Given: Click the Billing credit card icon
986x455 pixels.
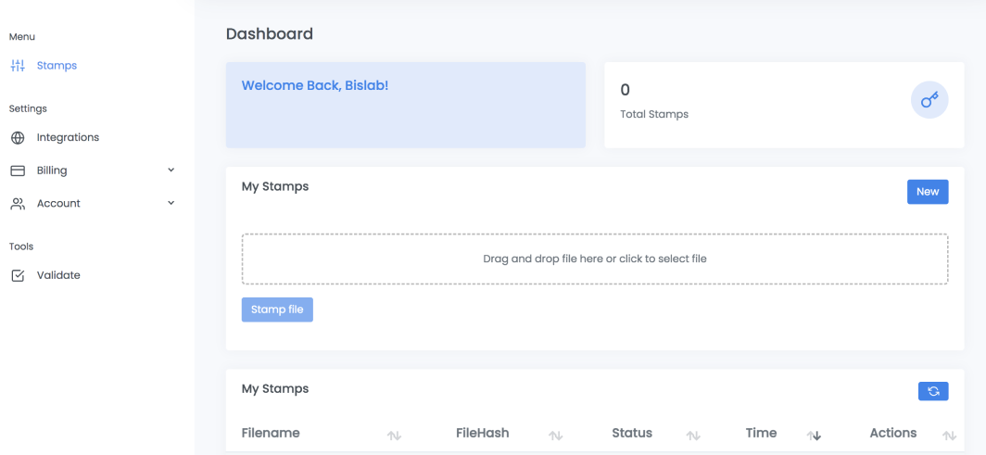Looking at the screenshot, I should [x=18, y=171].
